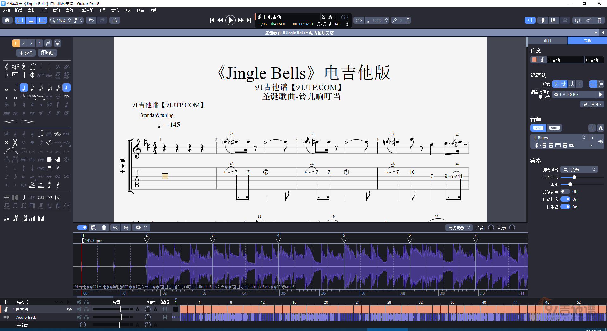Viewport: 607px width, 331px height.
Task: Undo the last action
Action: [91, 20]
